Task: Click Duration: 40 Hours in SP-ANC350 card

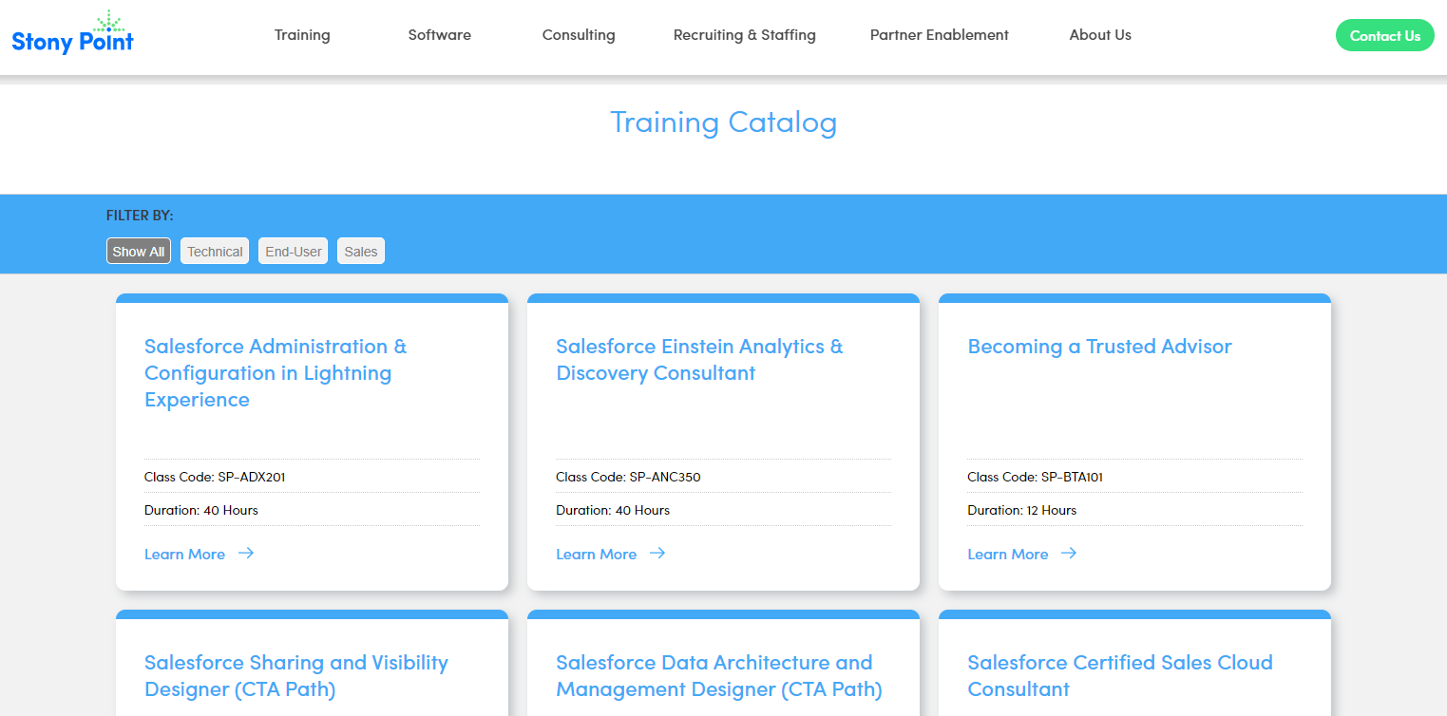Action: point(613,510)
